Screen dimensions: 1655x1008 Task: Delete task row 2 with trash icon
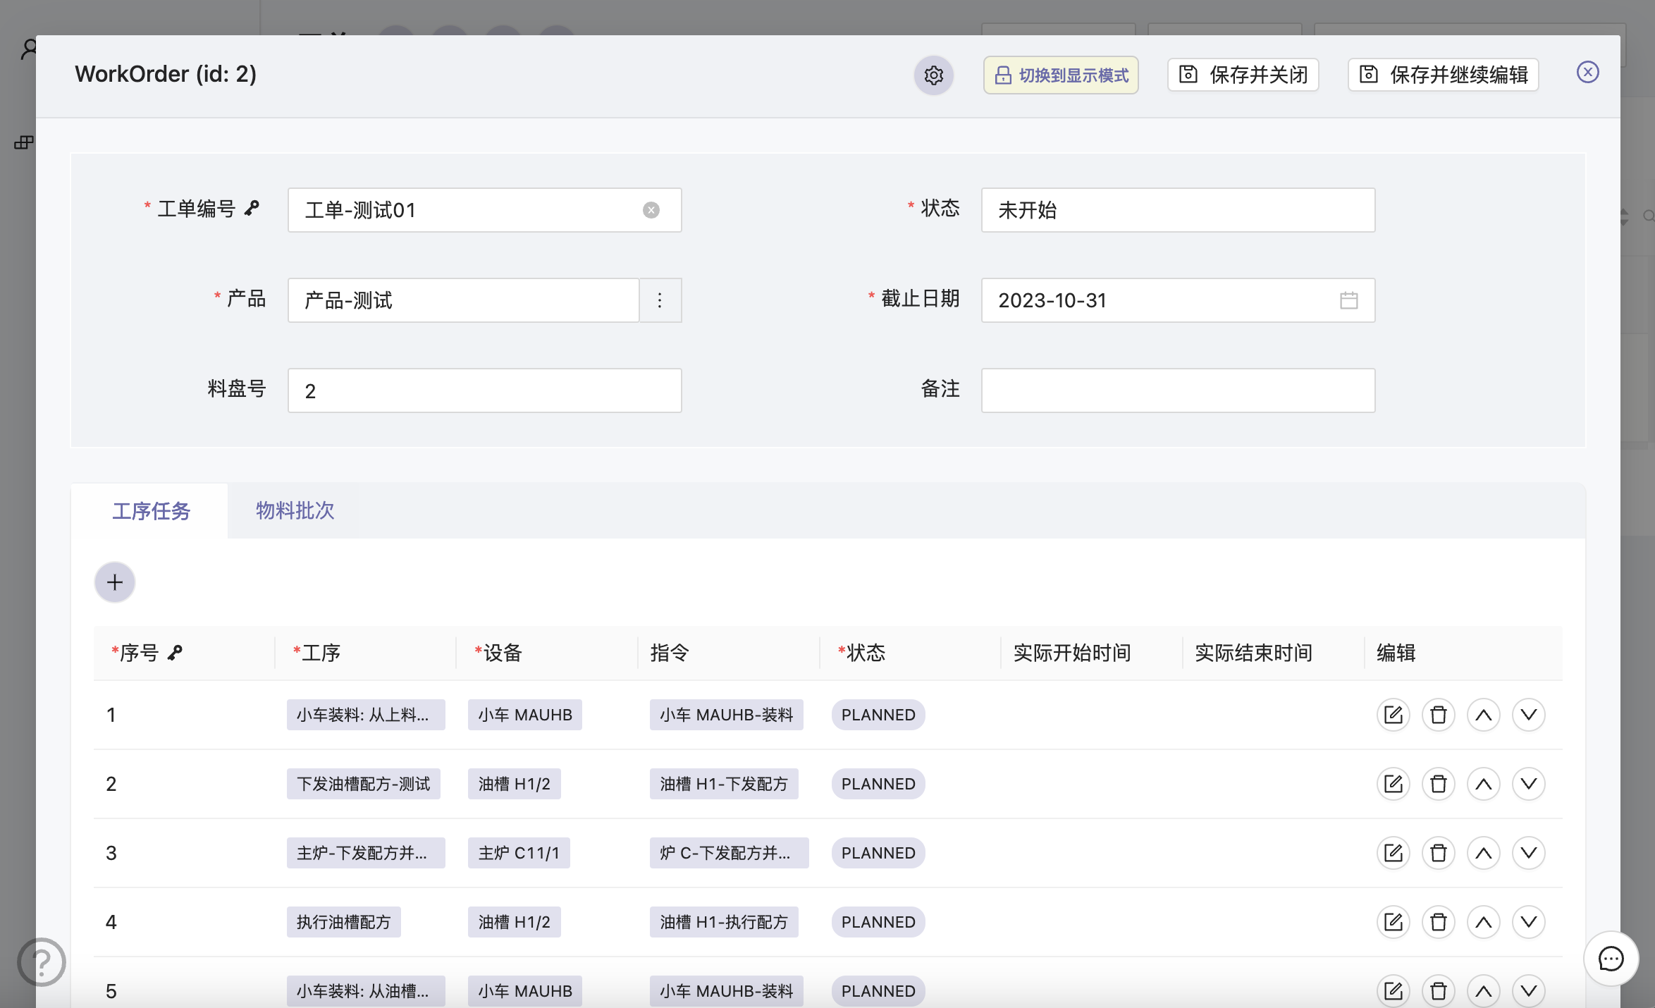[x=1438, y=784]
